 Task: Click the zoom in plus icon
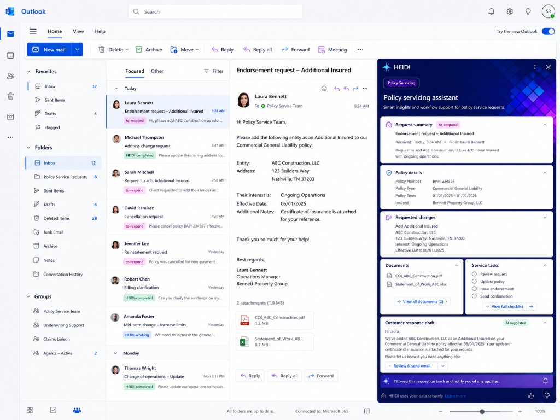pos(520,411)
